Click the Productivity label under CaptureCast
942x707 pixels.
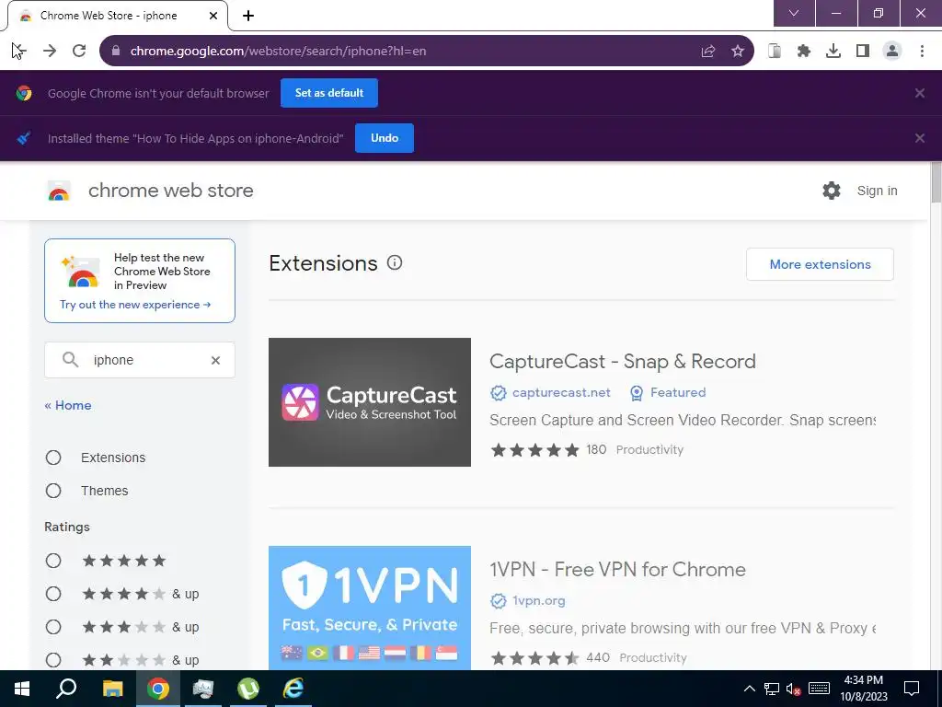(x=649, y=449)
